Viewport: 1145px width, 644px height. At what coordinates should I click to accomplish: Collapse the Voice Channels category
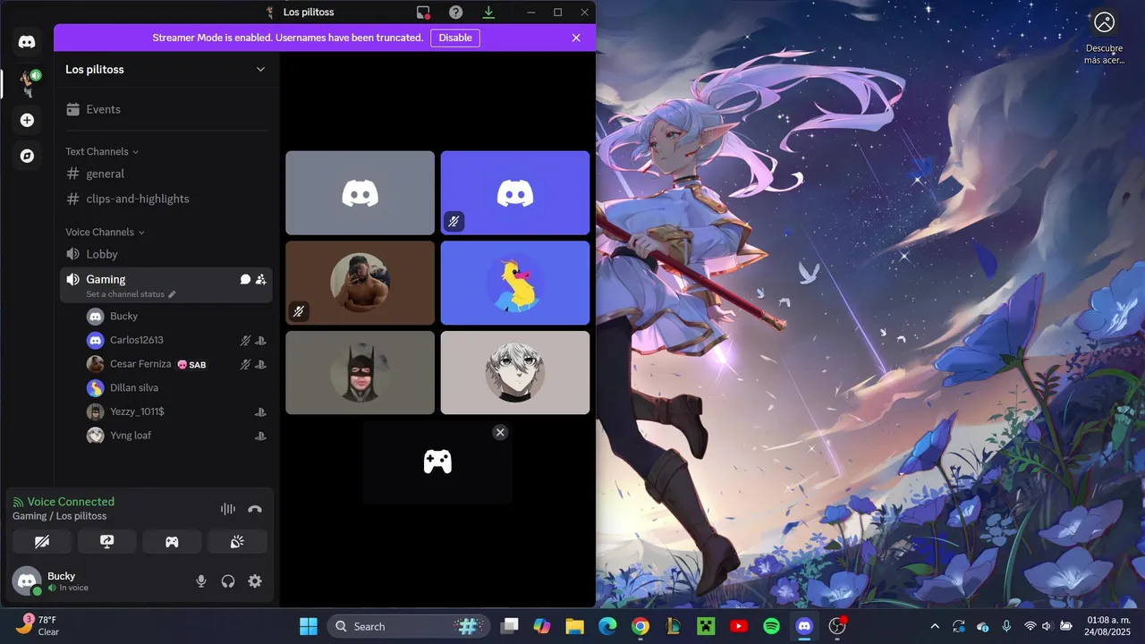(105, 232)
